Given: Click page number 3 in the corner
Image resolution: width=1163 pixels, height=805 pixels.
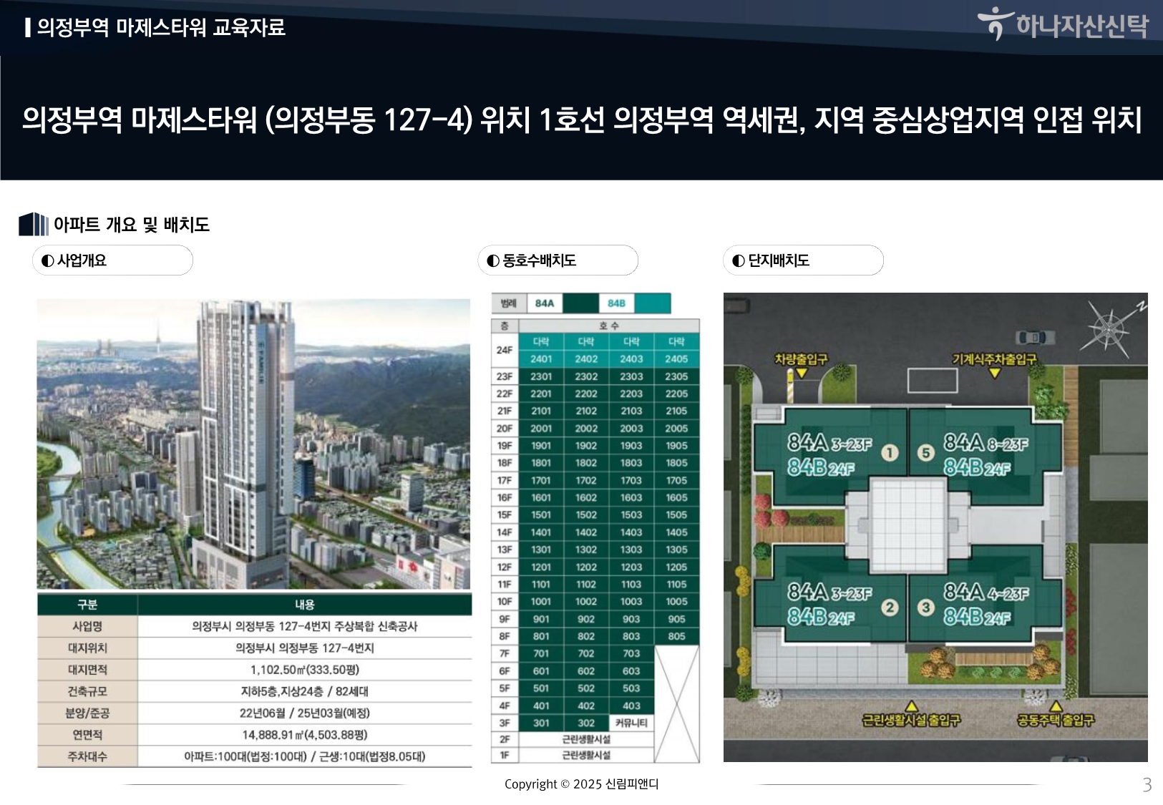Looking at the screenshot, I should 1147,785.
